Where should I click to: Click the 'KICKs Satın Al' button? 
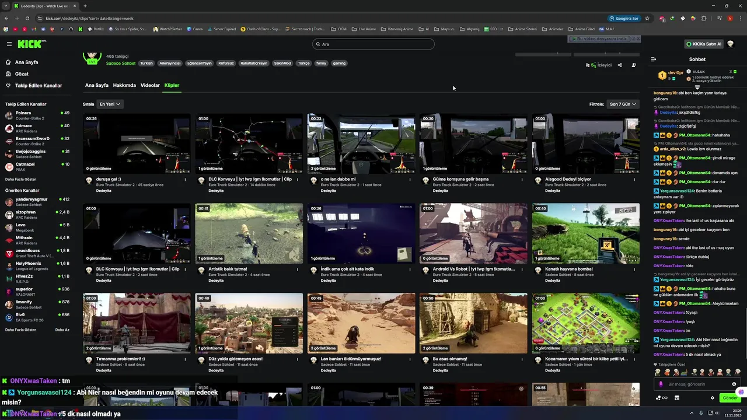(704, 44)
